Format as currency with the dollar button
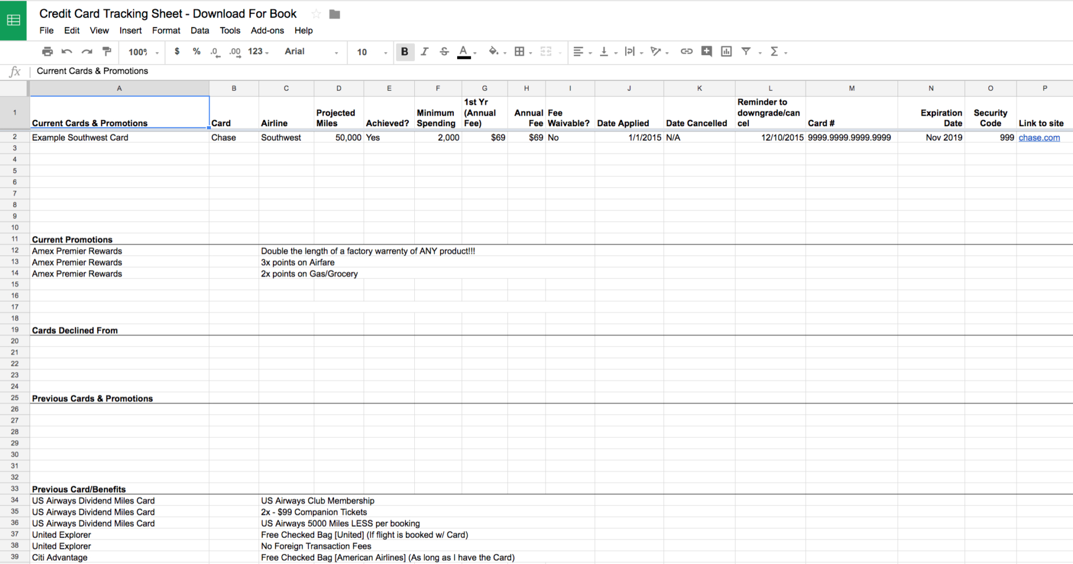This screenshot has width=1073, height=564. click(x=177, y=52)
